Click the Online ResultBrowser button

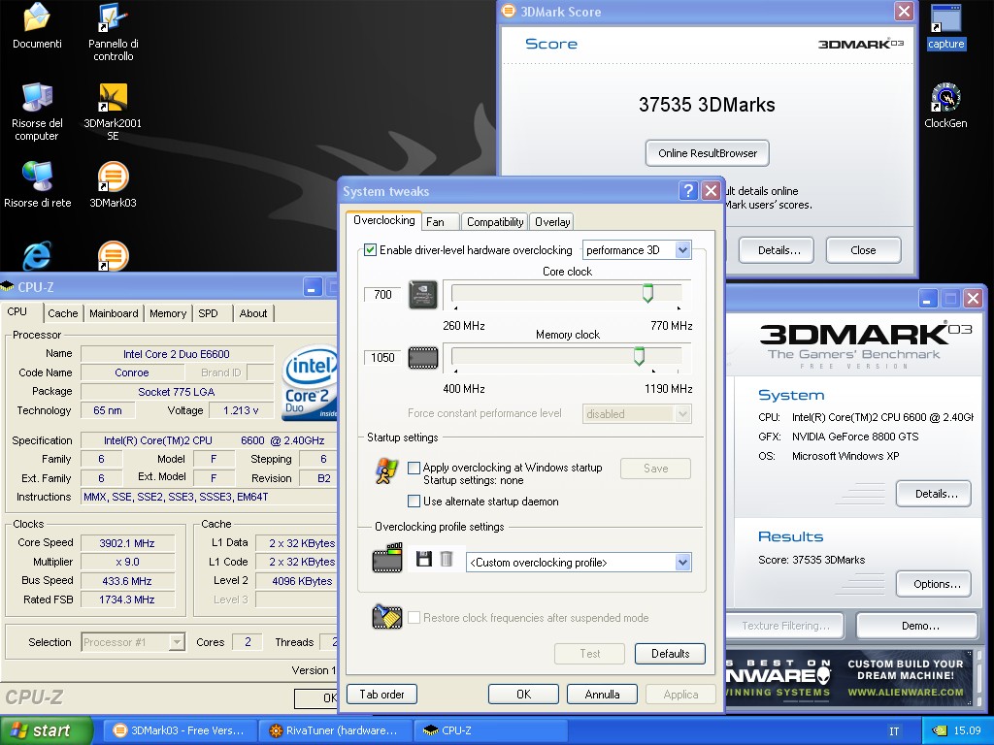click(708, 153)
